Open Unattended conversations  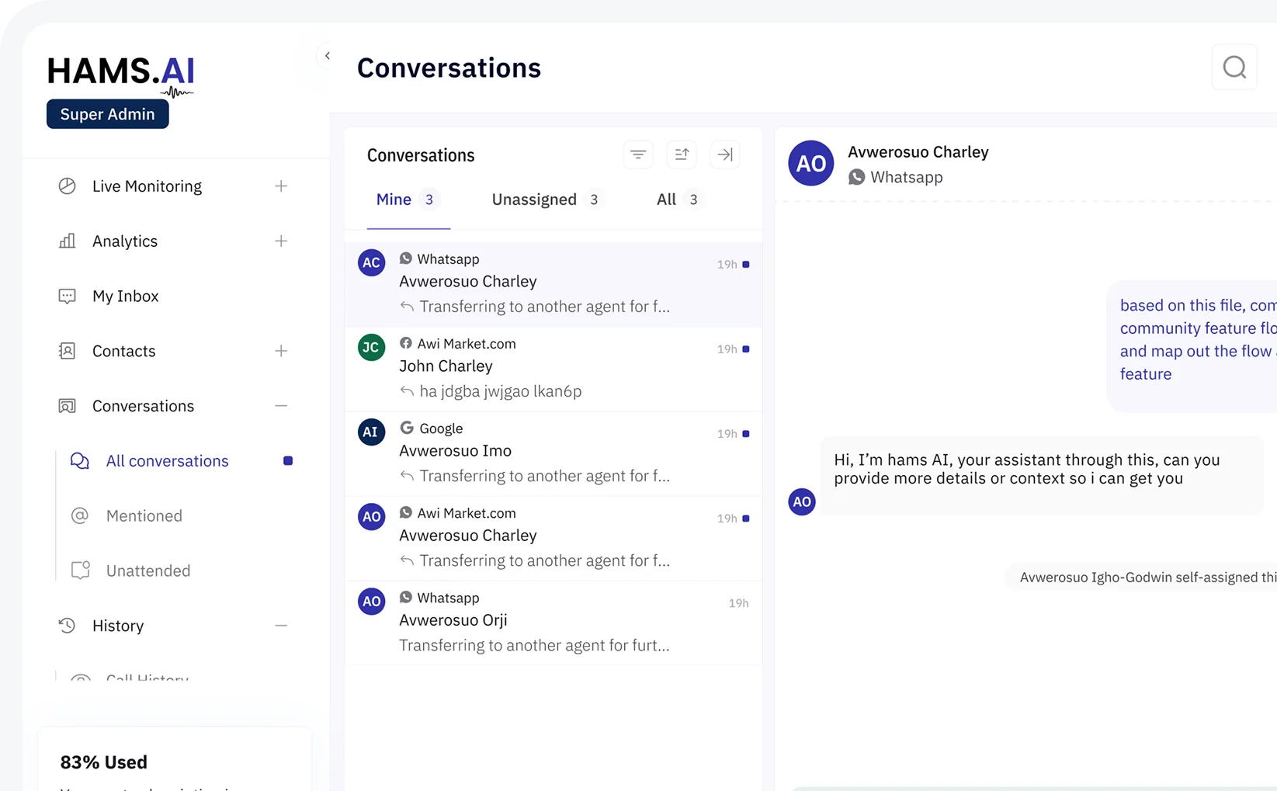[148, 571]
